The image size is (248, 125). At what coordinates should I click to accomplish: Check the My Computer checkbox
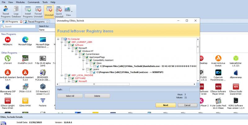(62, 39)
